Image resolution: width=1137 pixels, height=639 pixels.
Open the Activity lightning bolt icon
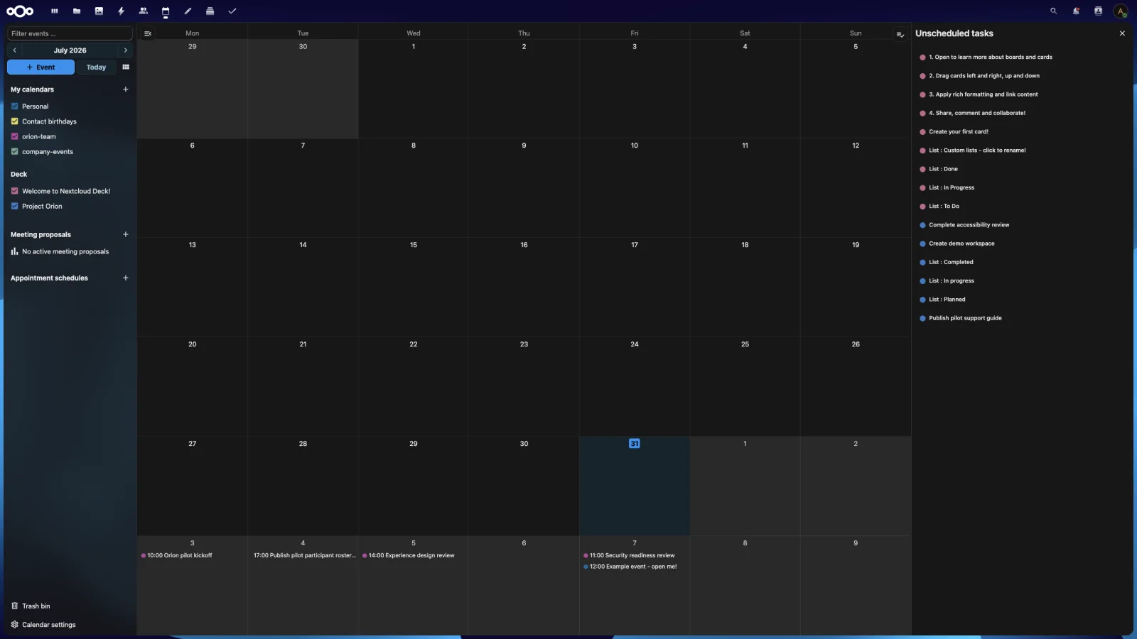coord(122,11)
